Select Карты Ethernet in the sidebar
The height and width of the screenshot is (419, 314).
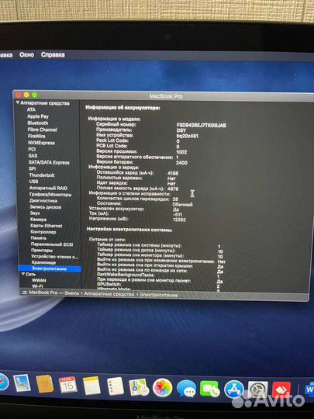tap(47, 226)
